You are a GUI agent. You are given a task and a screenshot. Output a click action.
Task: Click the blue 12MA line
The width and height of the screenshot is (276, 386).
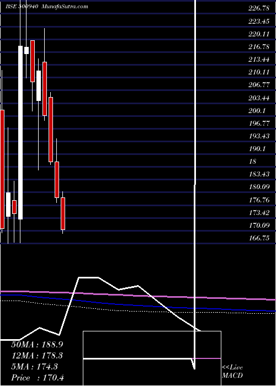point(138,305)
